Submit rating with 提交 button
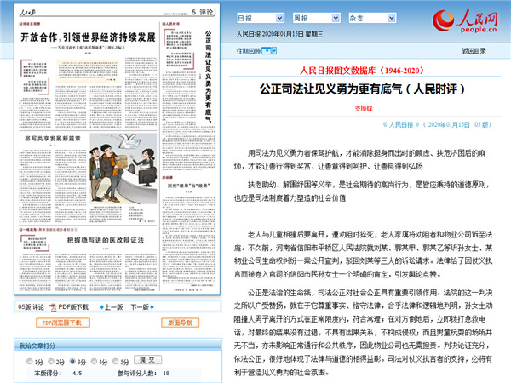This screenshot has height=383, width=511. [147, 360]
